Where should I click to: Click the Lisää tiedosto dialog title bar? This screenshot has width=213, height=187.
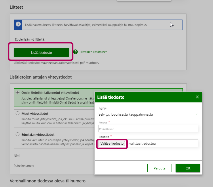[x=144, y=97]
